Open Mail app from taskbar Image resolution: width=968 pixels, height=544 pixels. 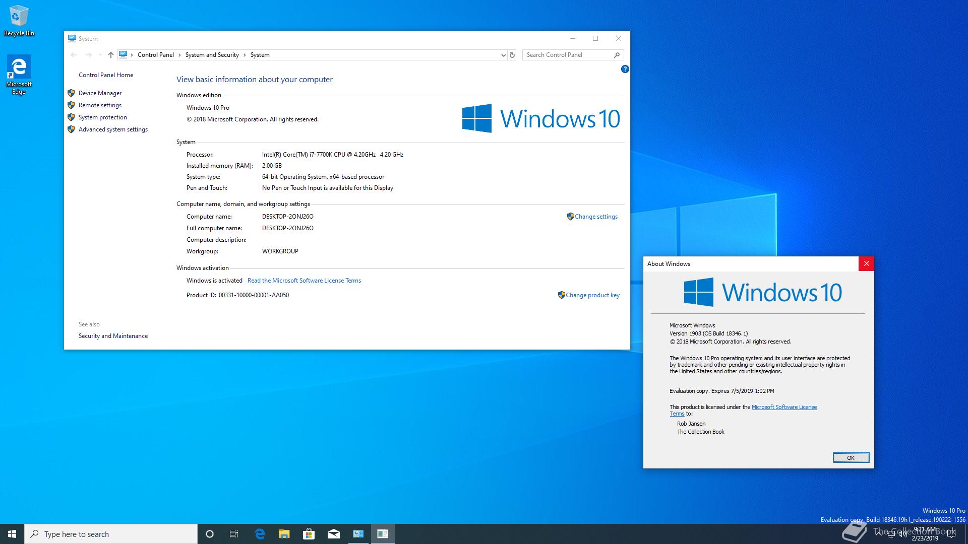(x=333, y=534)
